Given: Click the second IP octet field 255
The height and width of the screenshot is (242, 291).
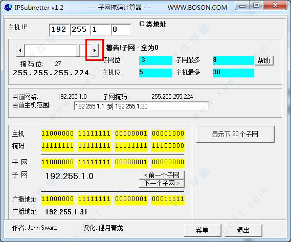Looking at the screenshot, I should pyautogui.click(x=80, y=30).
